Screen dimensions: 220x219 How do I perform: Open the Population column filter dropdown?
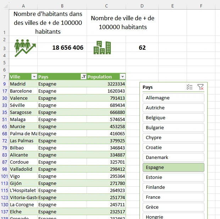coord(122,77)
